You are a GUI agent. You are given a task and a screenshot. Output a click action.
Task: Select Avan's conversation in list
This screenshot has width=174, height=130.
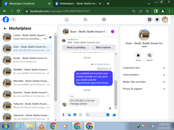click(x=27, y=49)
